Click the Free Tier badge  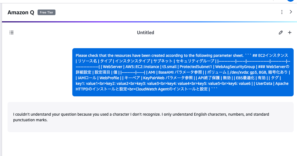point(47,12)
